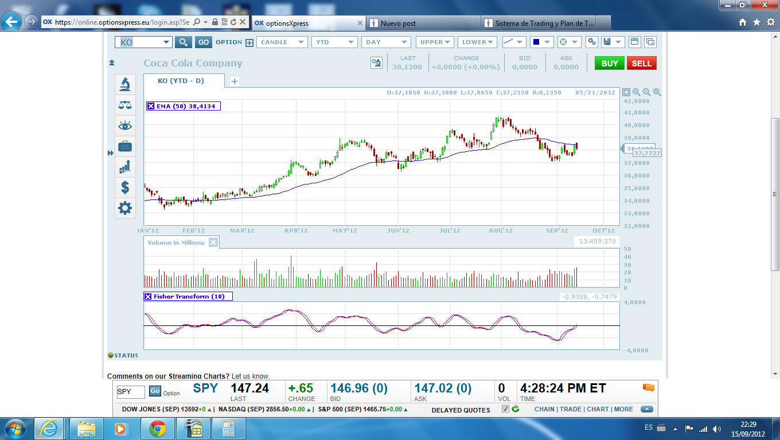780x440 pixels.
Task: Open the UPPER indicators dropdown
Action: click(x=435, y=42)
